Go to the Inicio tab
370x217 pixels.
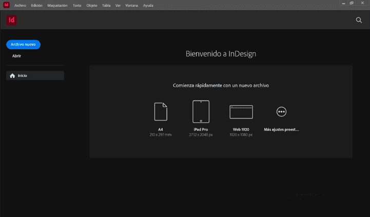[x=35, y=75]
